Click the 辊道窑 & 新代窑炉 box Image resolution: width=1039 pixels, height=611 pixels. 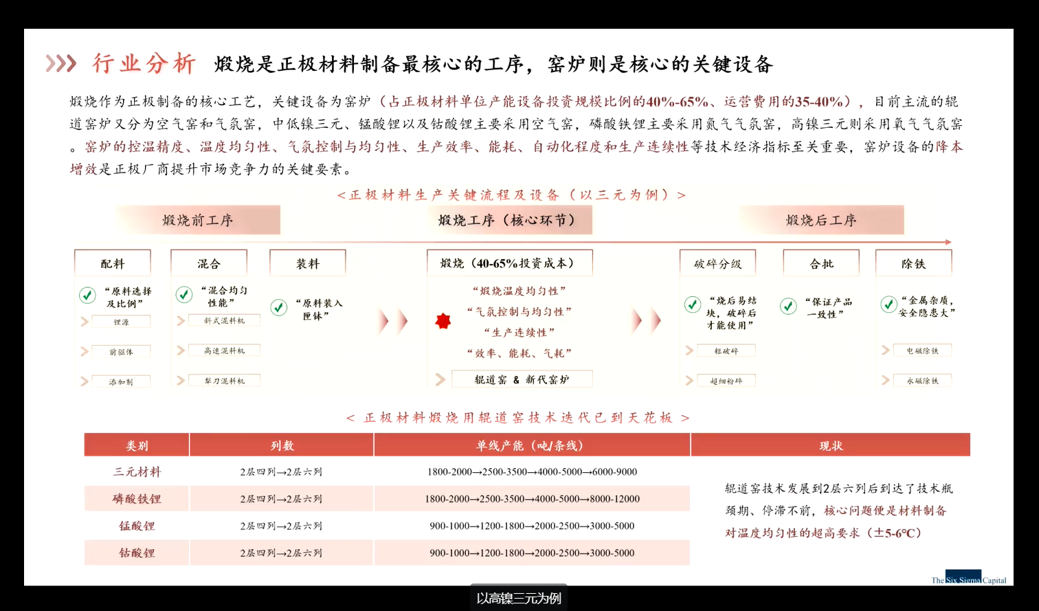(522, 379)
